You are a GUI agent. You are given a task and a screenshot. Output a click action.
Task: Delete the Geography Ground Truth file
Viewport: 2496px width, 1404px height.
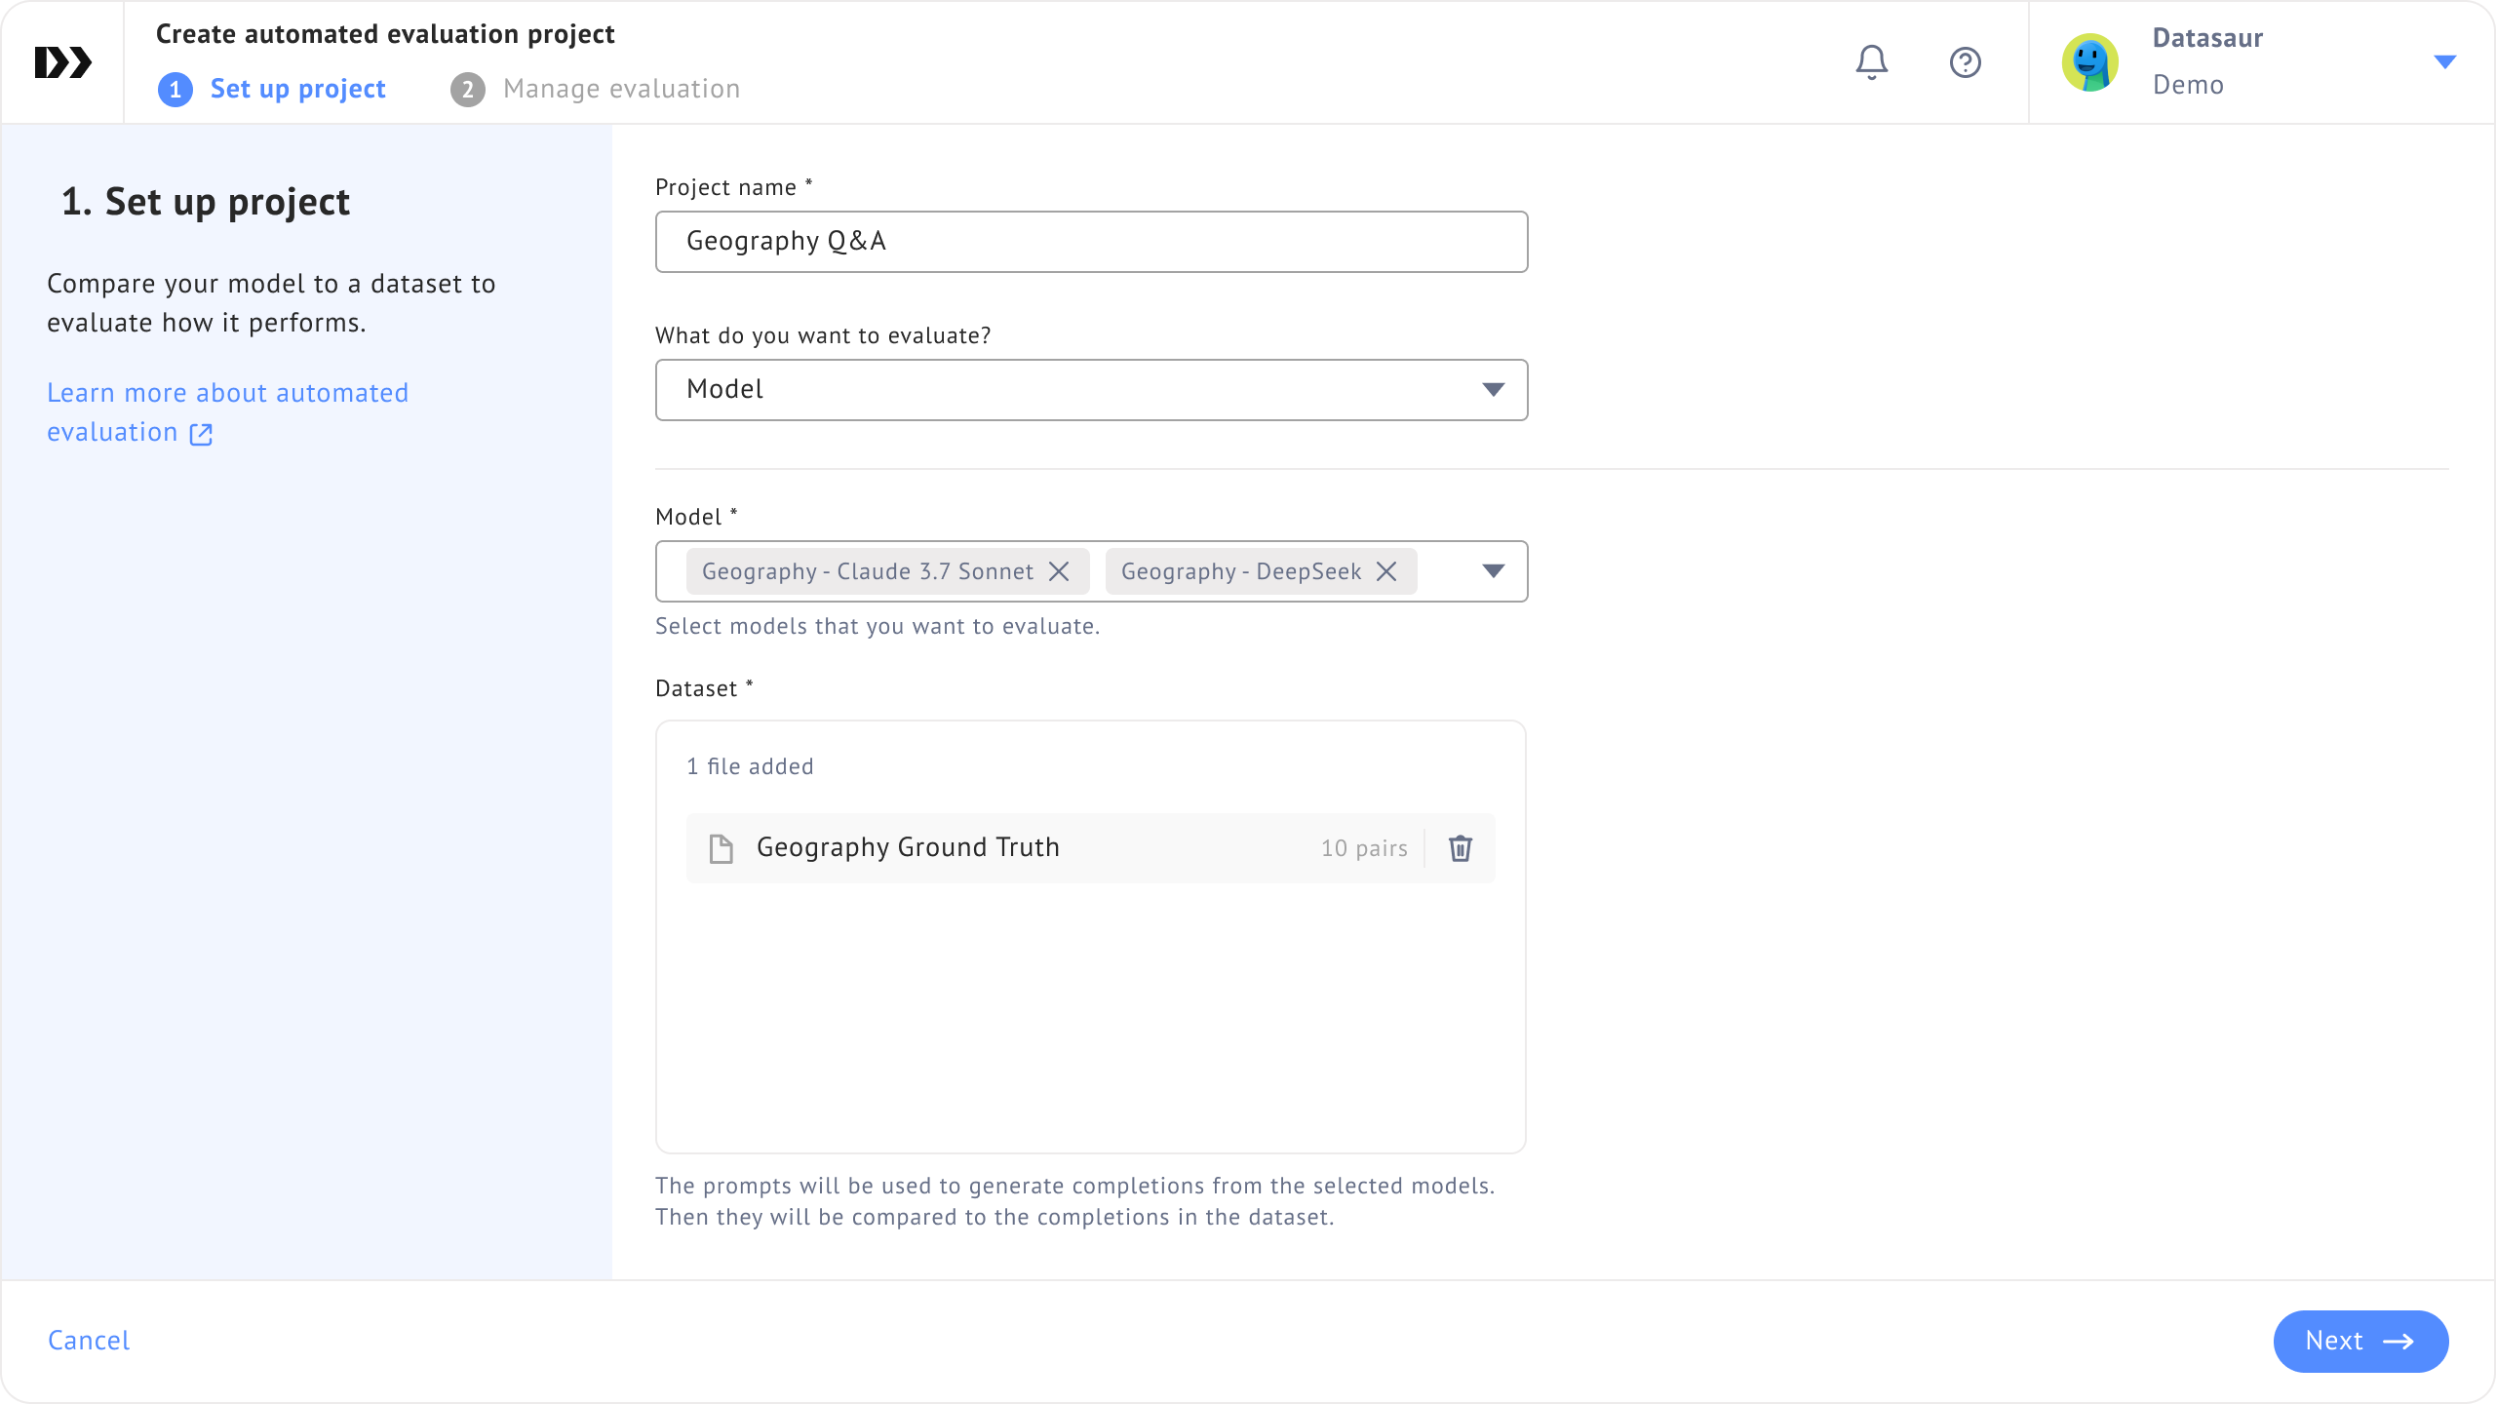pos(1460,848)
